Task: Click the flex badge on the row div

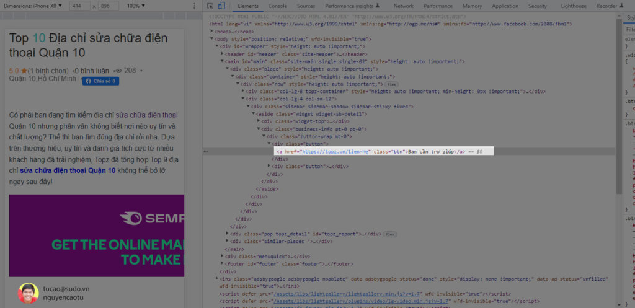Action: pos(391,84)
